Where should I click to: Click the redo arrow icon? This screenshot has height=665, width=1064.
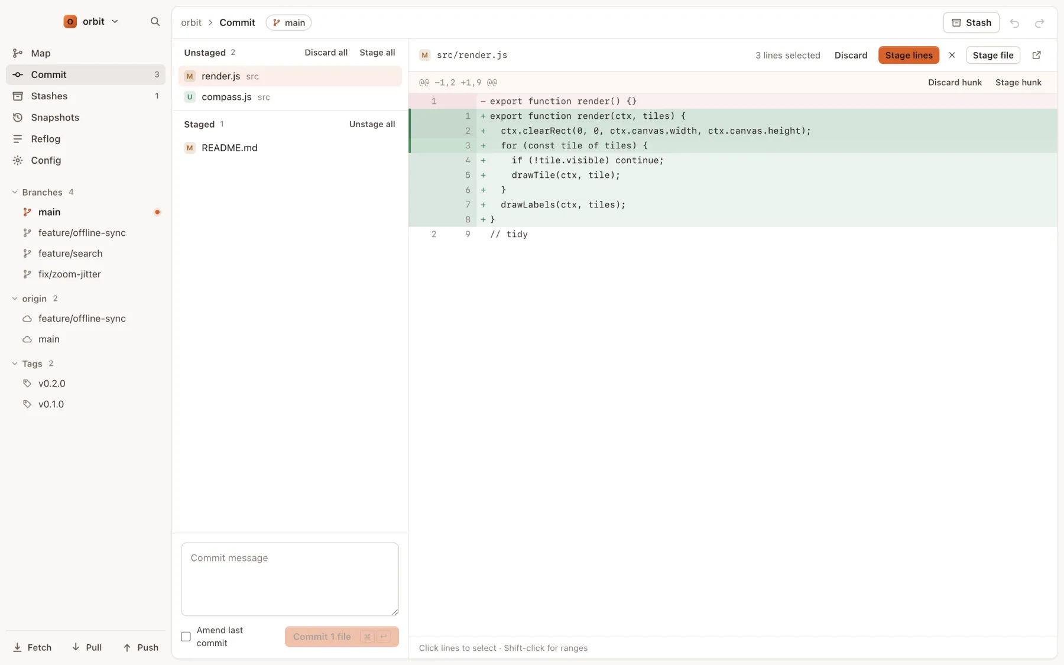[x=1039, y=23]
